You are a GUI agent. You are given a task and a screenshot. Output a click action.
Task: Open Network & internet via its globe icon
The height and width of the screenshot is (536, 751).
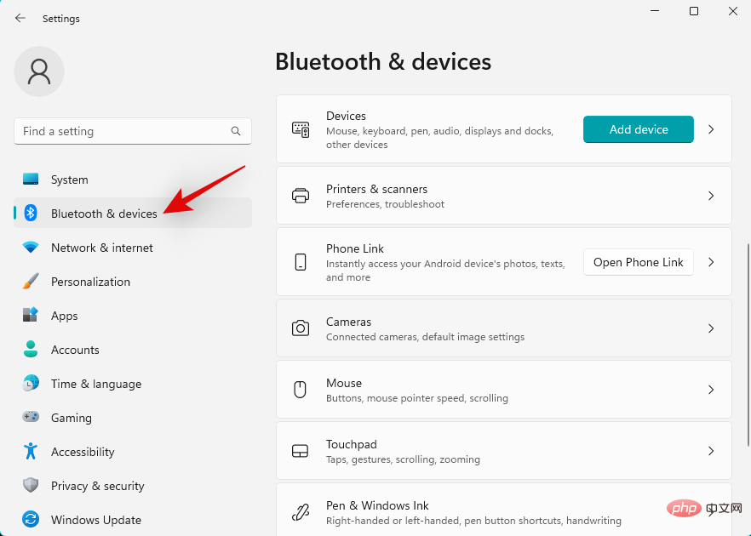tap(31, 248)
